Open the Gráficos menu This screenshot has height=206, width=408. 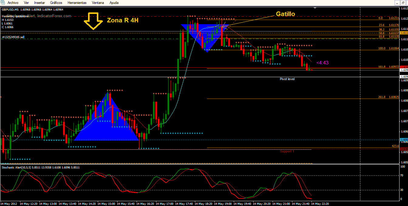56,3
